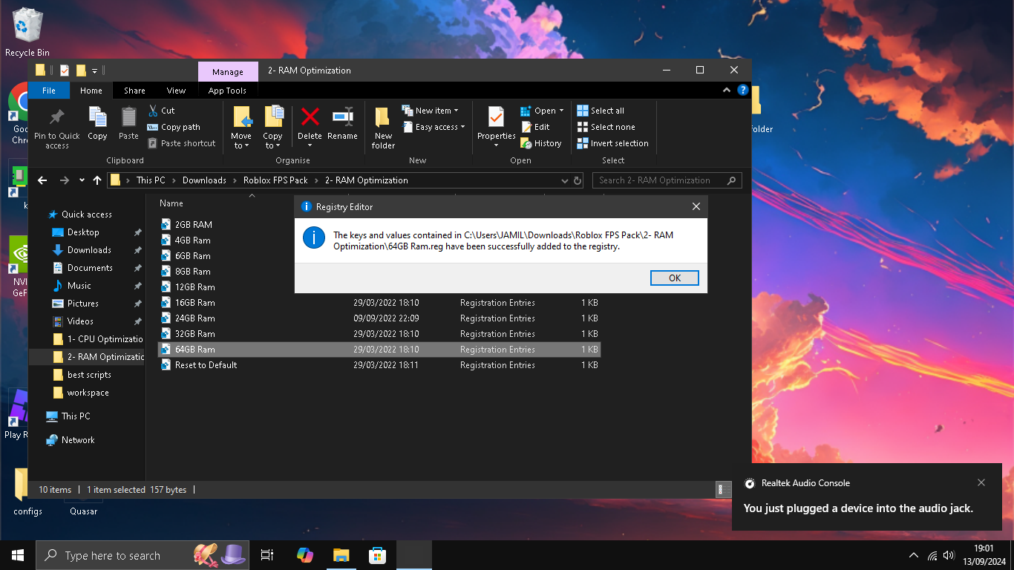This screenshot has width=1014, height=570.
Task: Click the Cut scissors command
Action: pos(161,111)
